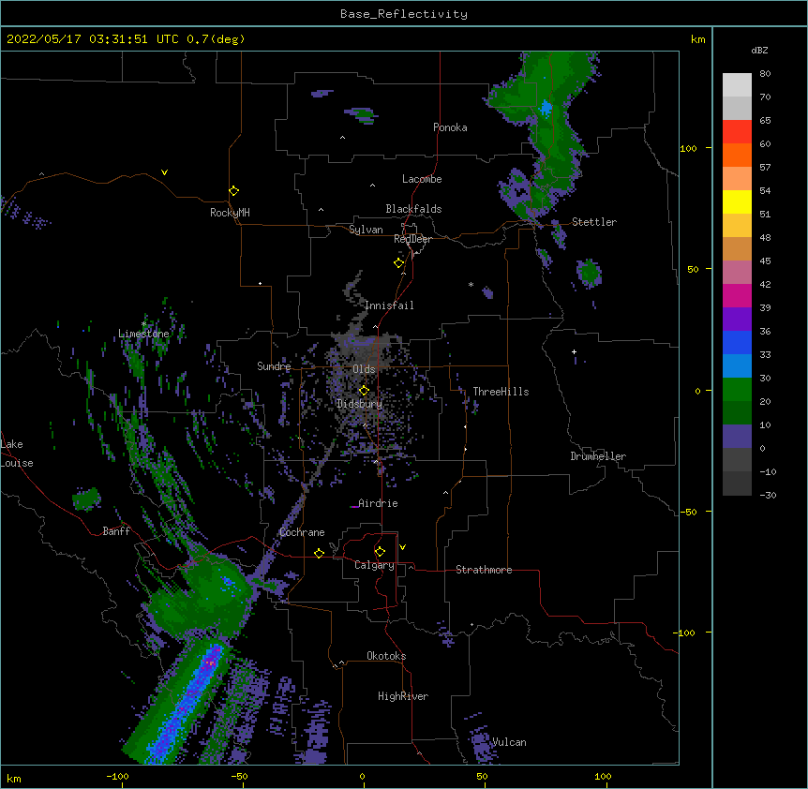Click the 80 value in the dBZ legend
This screenshot has height=789, width=808.
[765, 74]
